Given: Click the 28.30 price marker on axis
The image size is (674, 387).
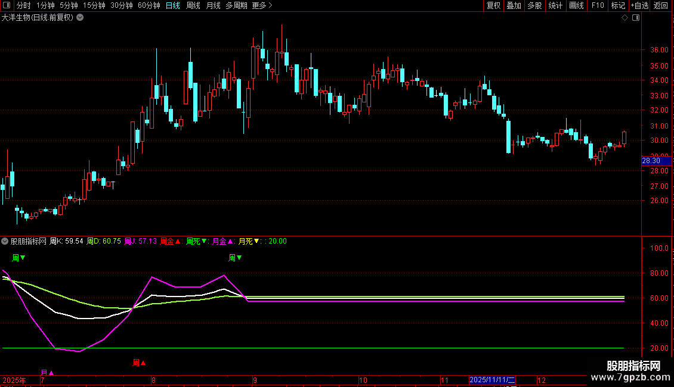Looking at the screenshot, I should [x=651, y=161].
